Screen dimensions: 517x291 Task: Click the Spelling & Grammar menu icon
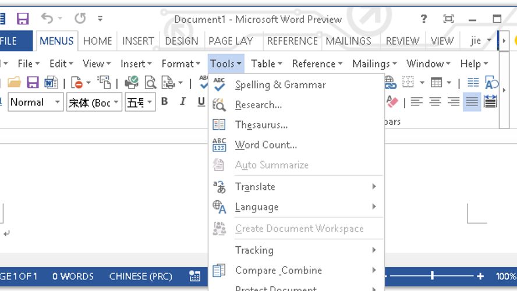pyautogui.click(x=219, y=84)
